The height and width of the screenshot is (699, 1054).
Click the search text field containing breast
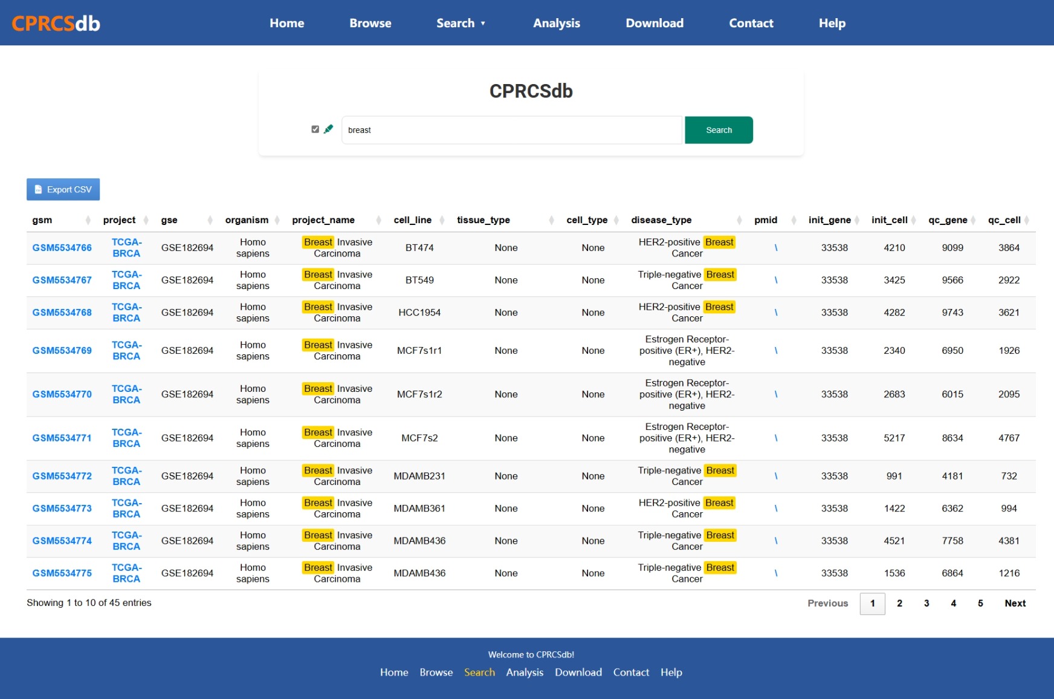point(511,130)
